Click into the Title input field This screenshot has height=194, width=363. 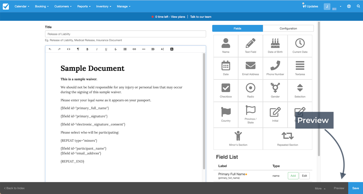coord(125,34)
